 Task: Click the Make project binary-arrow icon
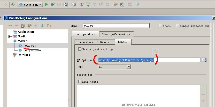pos(13,4)
